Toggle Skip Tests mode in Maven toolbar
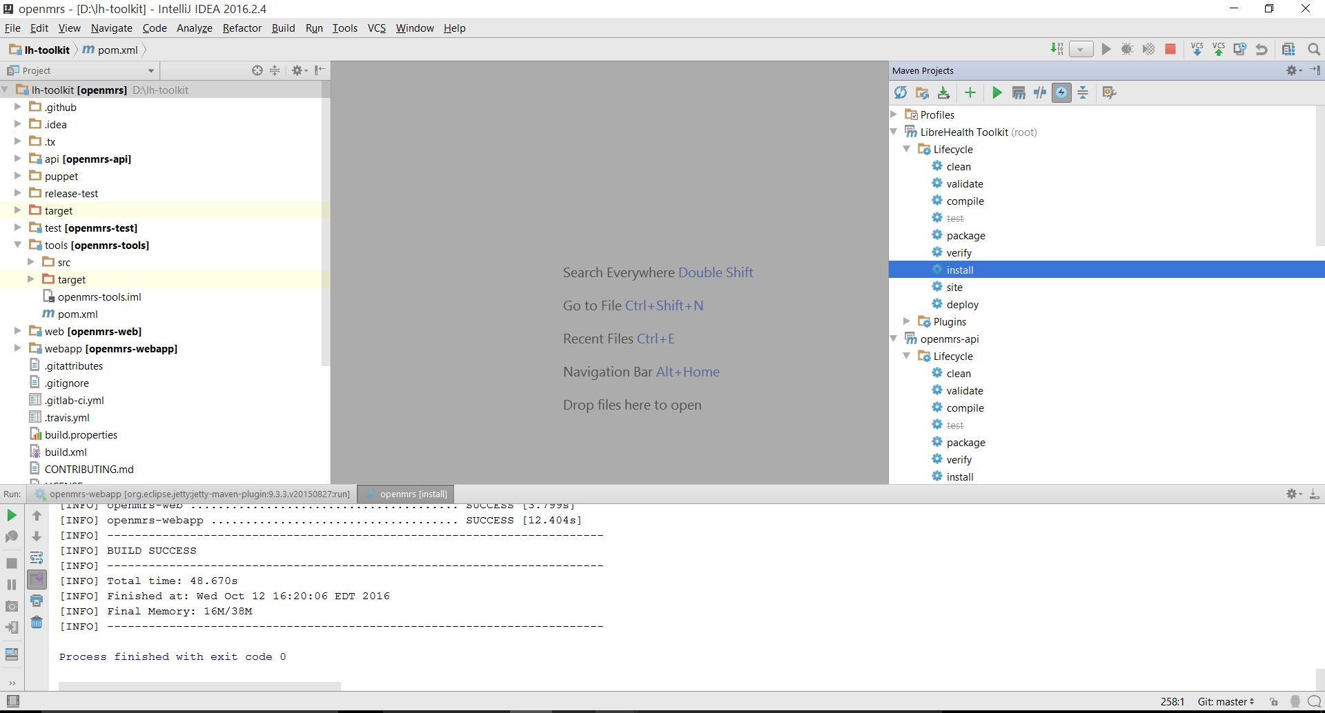The height and width of the screenshot is (713, 1325). [1061, 92]
